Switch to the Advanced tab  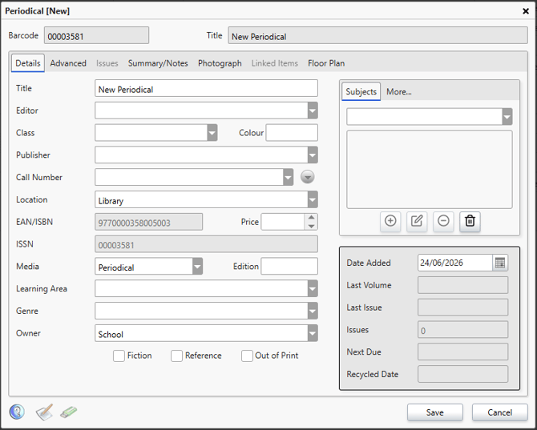(68, 63)
